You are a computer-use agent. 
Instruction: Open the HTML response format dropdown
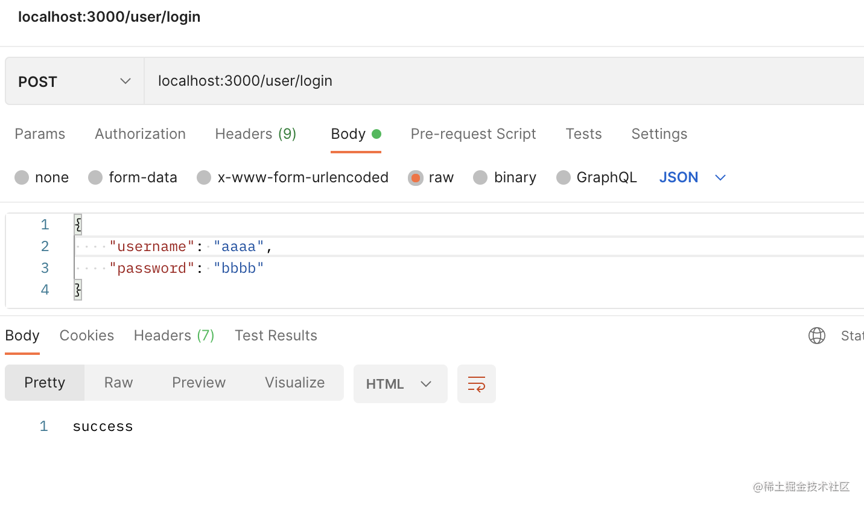click(x=400, y=384)
